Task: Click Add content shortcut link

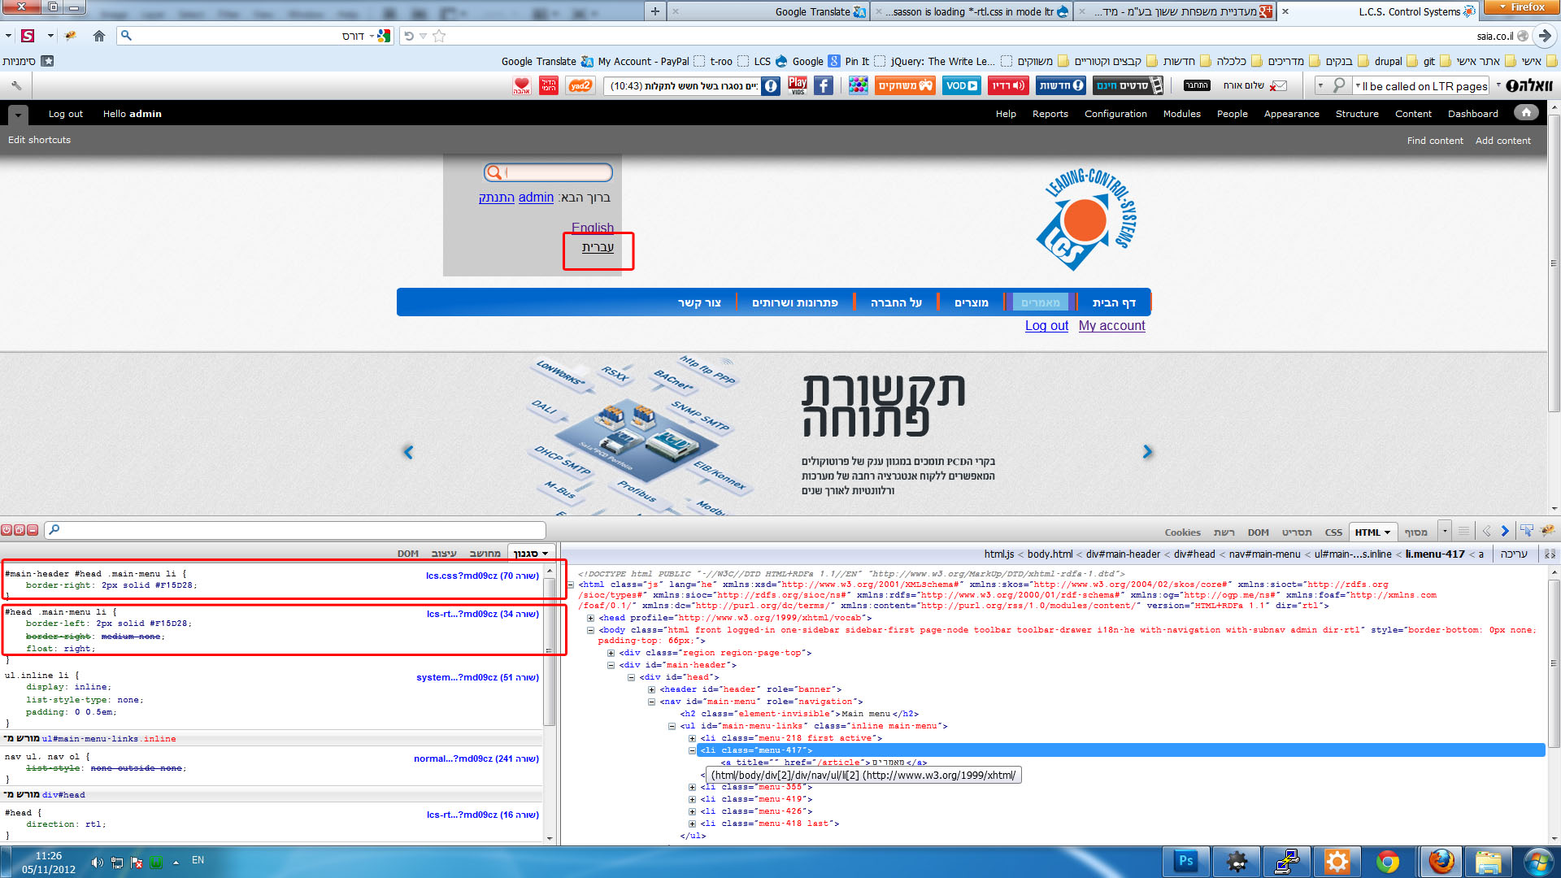Action: tap(1502, 140)
